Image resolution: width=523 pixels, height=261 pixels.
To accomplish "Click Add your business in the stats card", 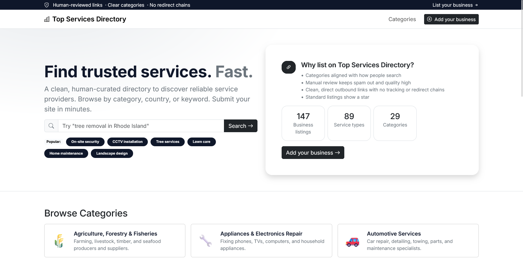I will (313, 153).
